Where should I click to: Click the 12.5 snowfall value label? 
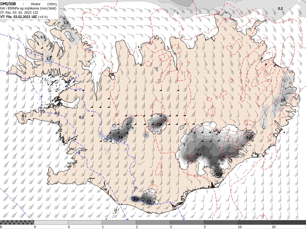219,175
